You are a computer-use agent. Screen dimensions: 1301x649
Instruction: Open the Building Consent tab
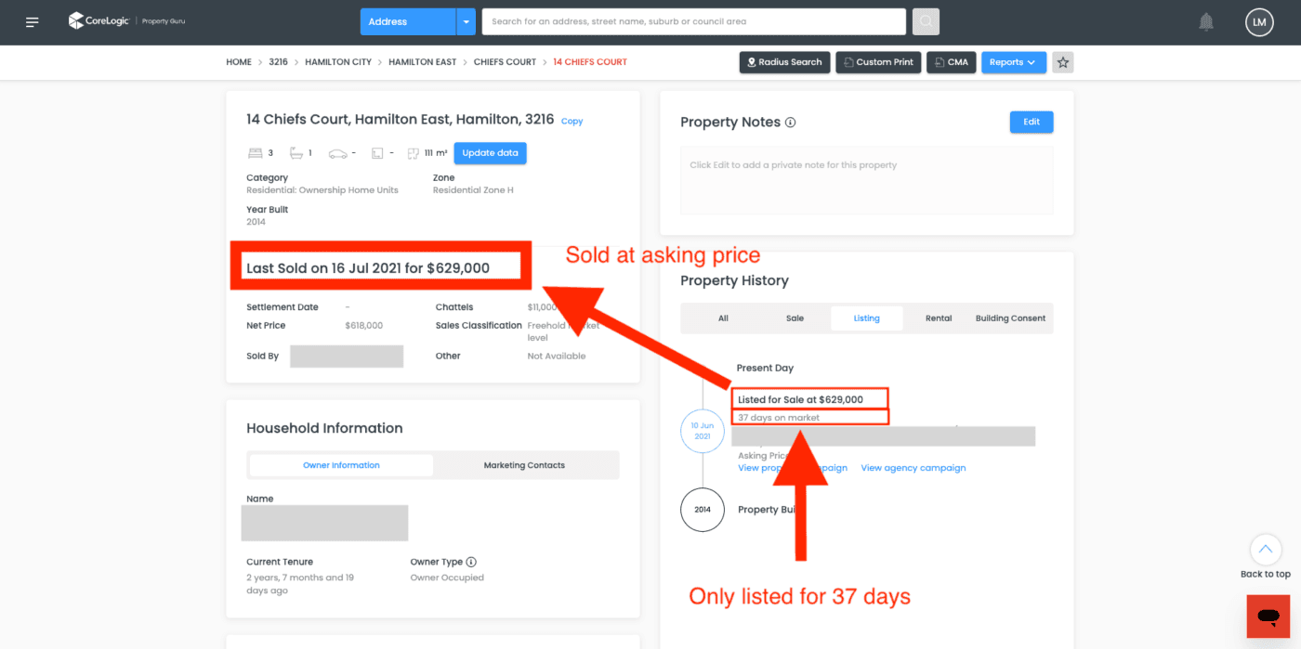click(x=1010, y=318)
